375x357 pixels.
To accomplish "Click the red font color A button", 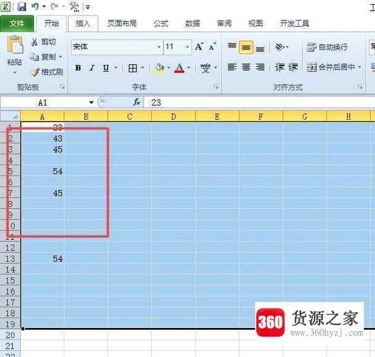I will tap(180, 68).
